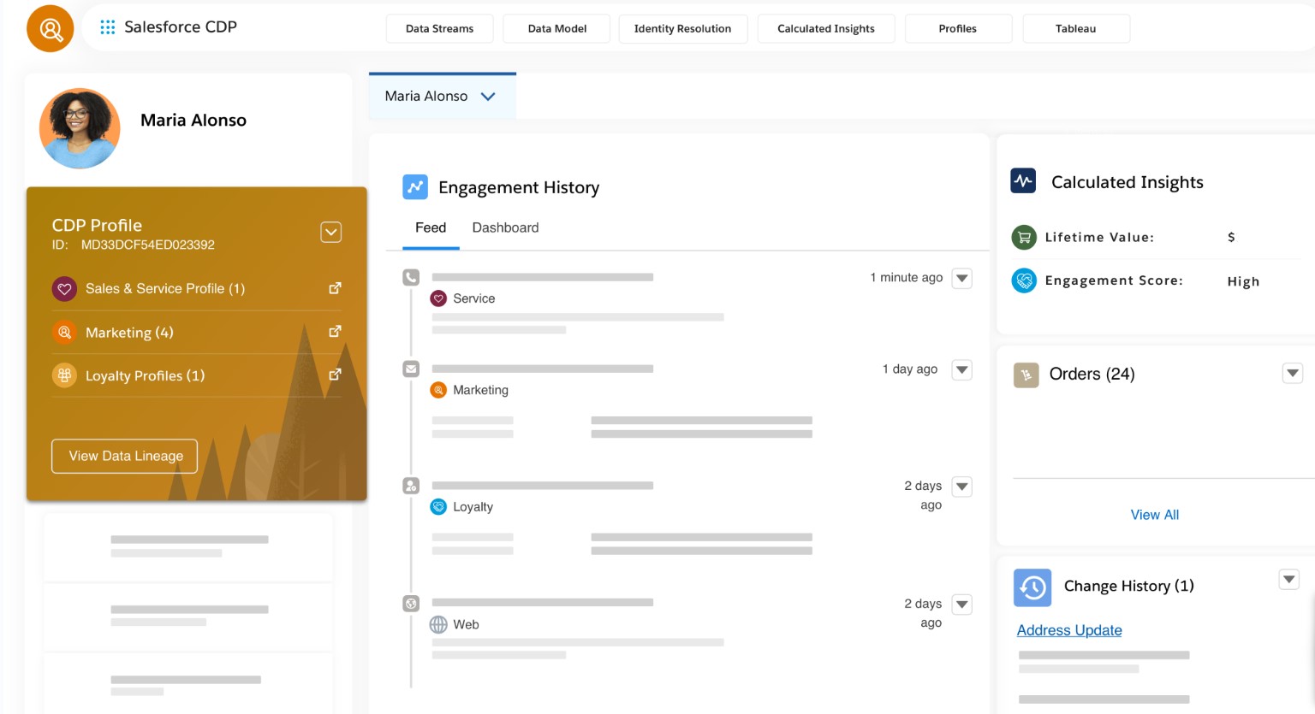Click View Data Lineage button
Viewport: 1315px width, 714px height.
click(x=125, y=456)
